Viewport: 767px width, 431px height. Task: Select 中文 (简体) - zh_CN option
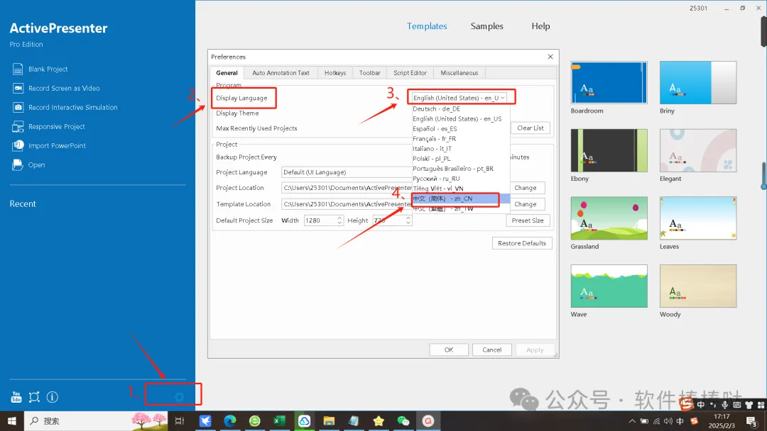[x=461, y=198]
